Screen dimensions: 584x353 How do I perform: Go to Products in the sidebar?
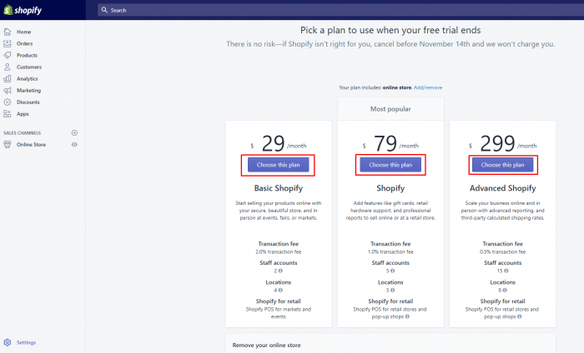28,56
